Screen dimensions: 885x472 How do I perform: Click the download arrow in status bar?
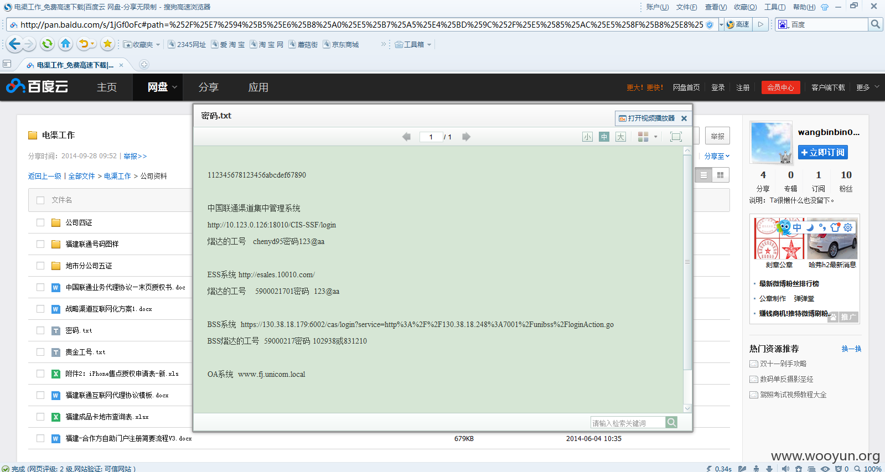point(769,468)
